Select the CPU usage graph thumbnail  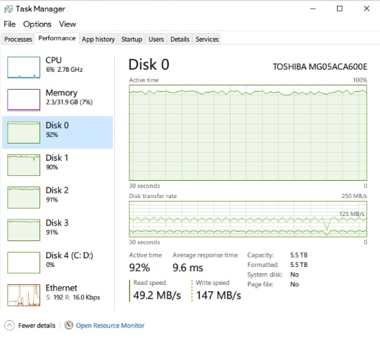pyautogui.click(x=24, y=67)
